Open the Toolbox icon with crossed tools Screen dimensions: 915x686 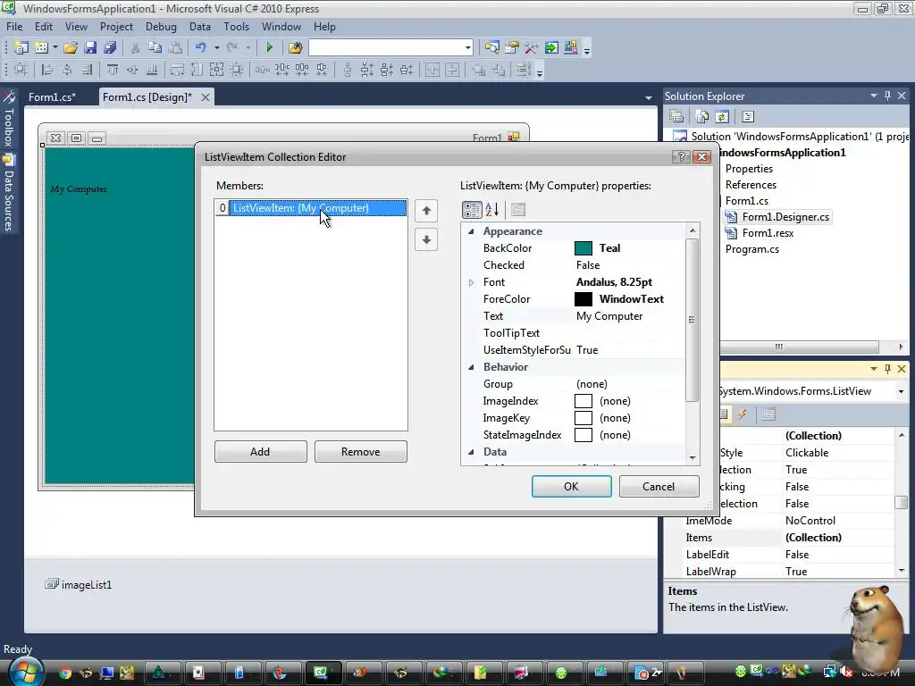tap(531, 48)
